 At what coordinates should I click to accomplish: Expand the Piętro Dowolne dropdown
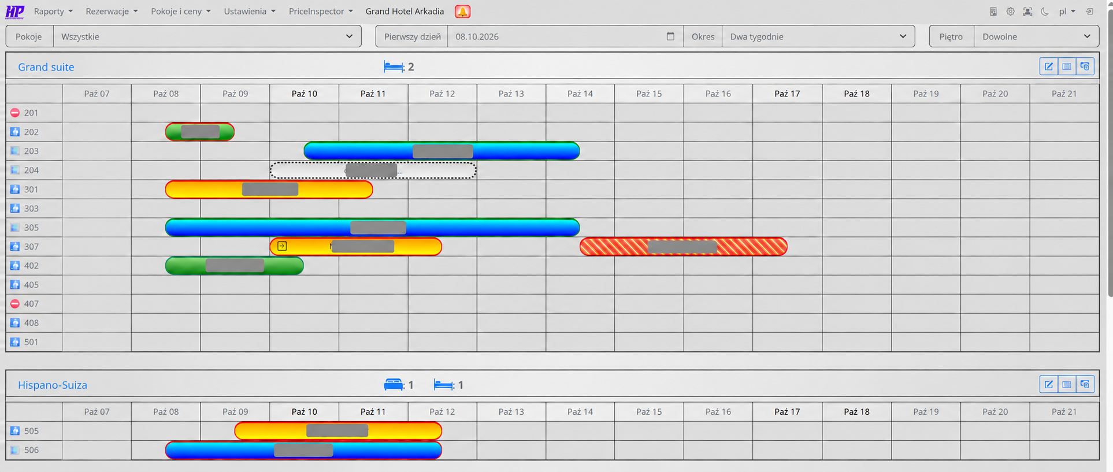(1036, 36)
